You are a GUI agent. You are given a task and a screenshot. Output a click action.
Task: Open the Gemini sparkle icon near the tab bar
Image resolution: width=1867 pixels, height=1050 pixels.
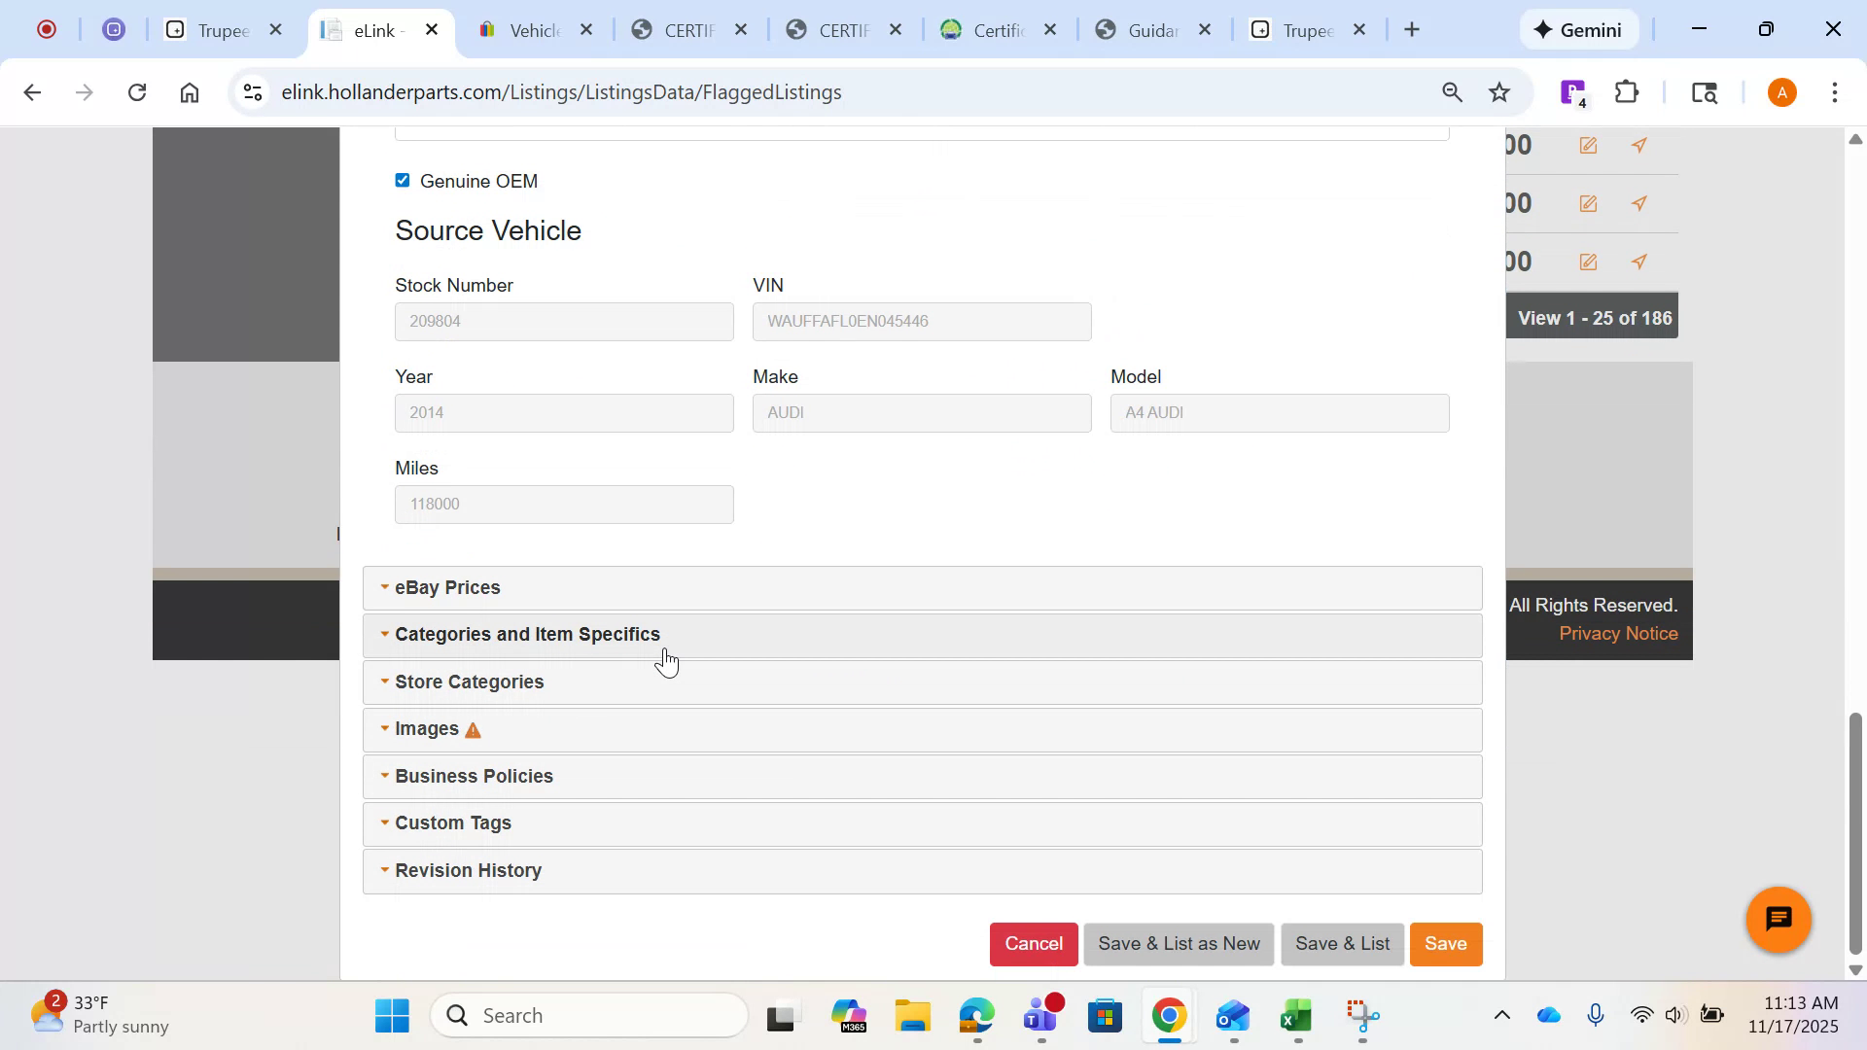tap(1542, 29)
